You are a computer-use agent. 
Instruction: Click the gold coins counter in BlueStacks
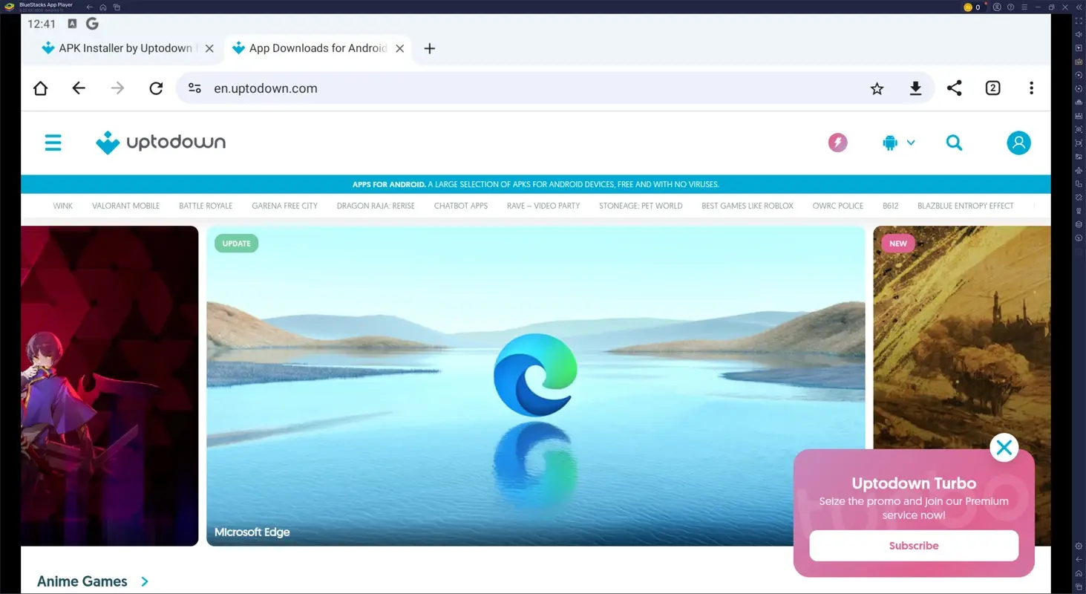click(x=970, y=7)
